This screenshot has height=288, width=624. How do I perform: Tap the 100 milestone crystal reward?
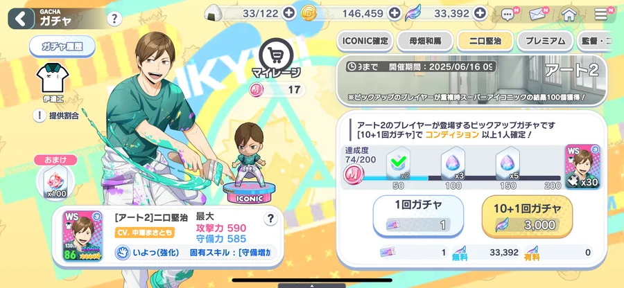(x=453, y=163)
